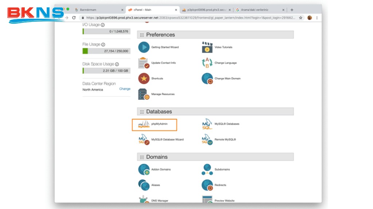Open the Video Tutorials icon
Viewport: 373px width, 209px height.
click(207, 47)
